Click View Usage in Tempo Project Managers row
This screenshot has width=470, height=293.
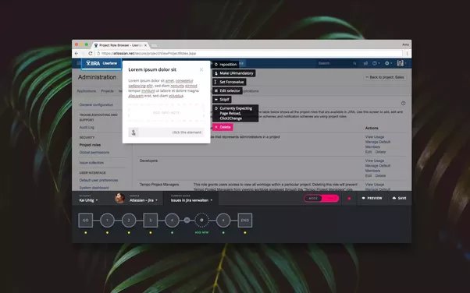375,185
